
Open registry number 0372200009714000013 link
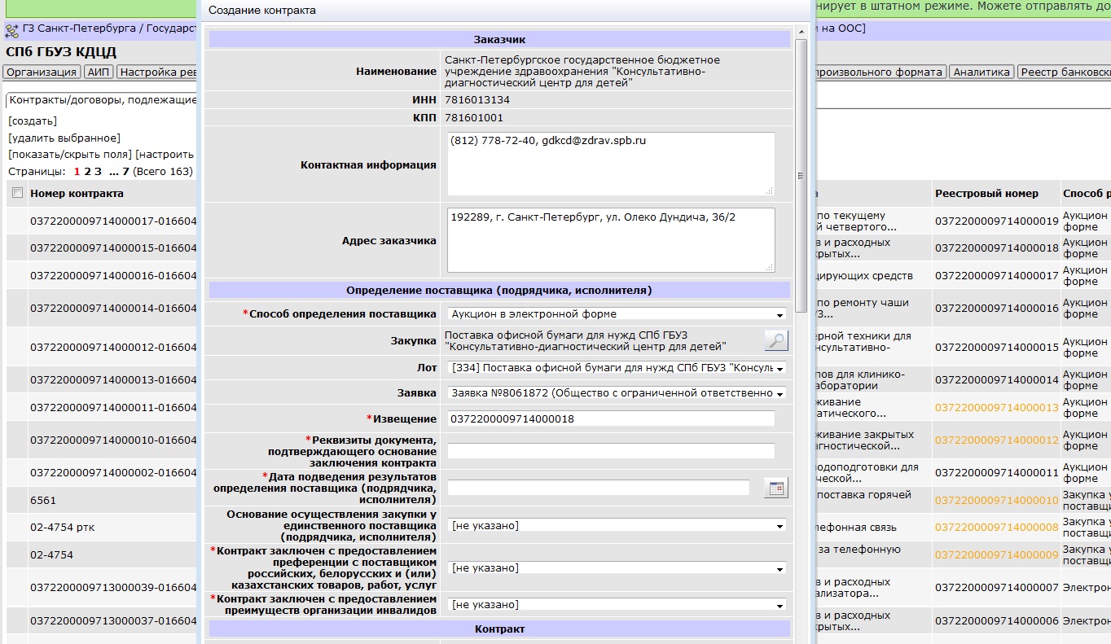(x=996, y=407)
